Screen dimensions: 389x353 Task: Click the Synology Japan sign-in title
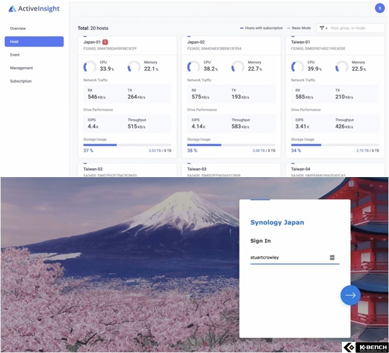tap(277, 222)
